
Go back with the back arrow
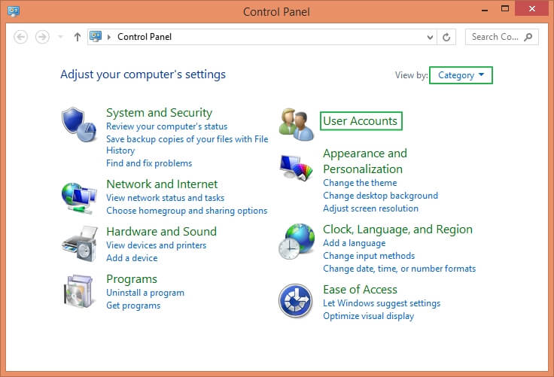click(21, 37)
